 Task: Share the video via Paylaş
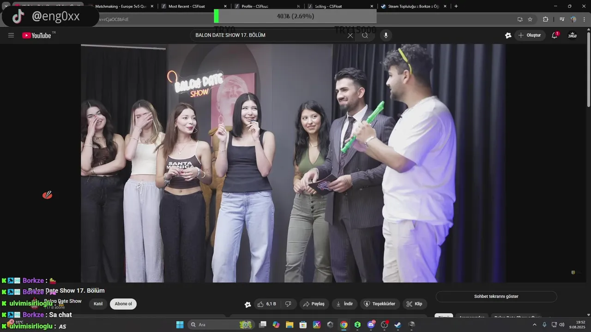(x=314, y=304)
